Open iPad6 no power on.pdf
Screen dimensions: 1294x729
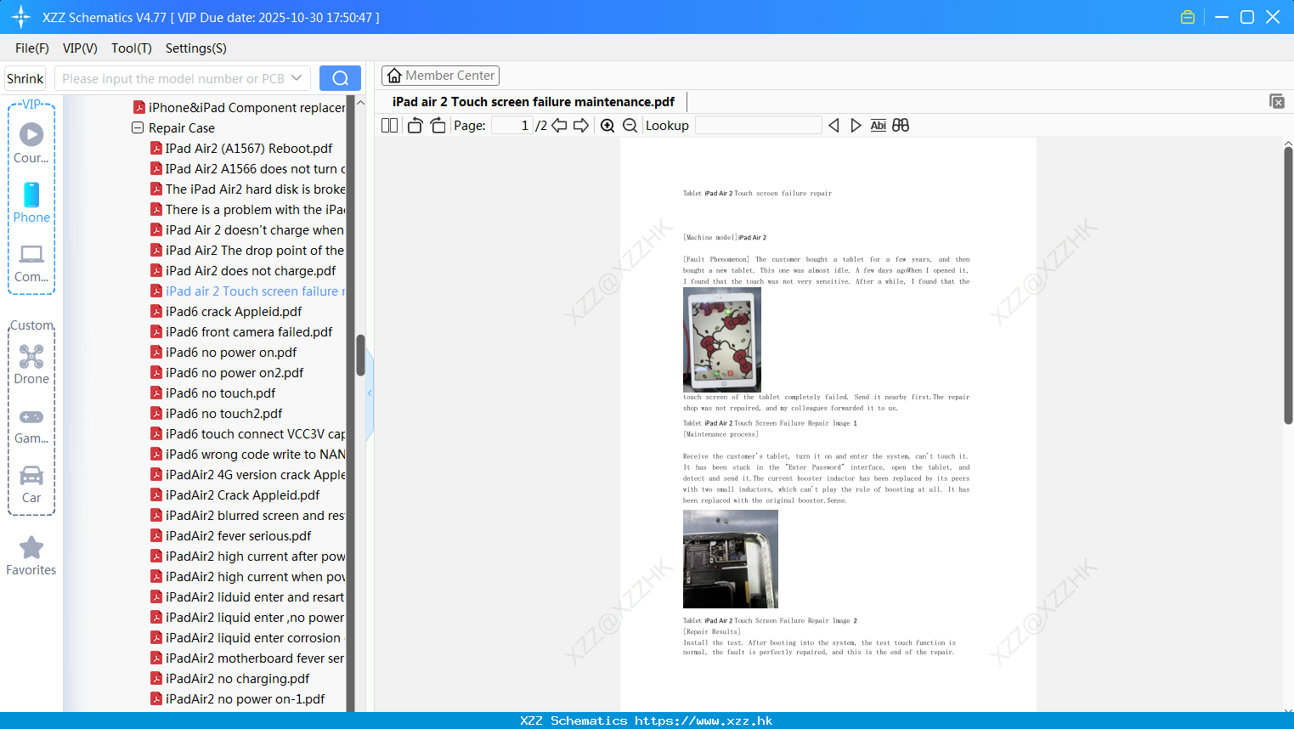pyautogui.click(x=223, y=353)
